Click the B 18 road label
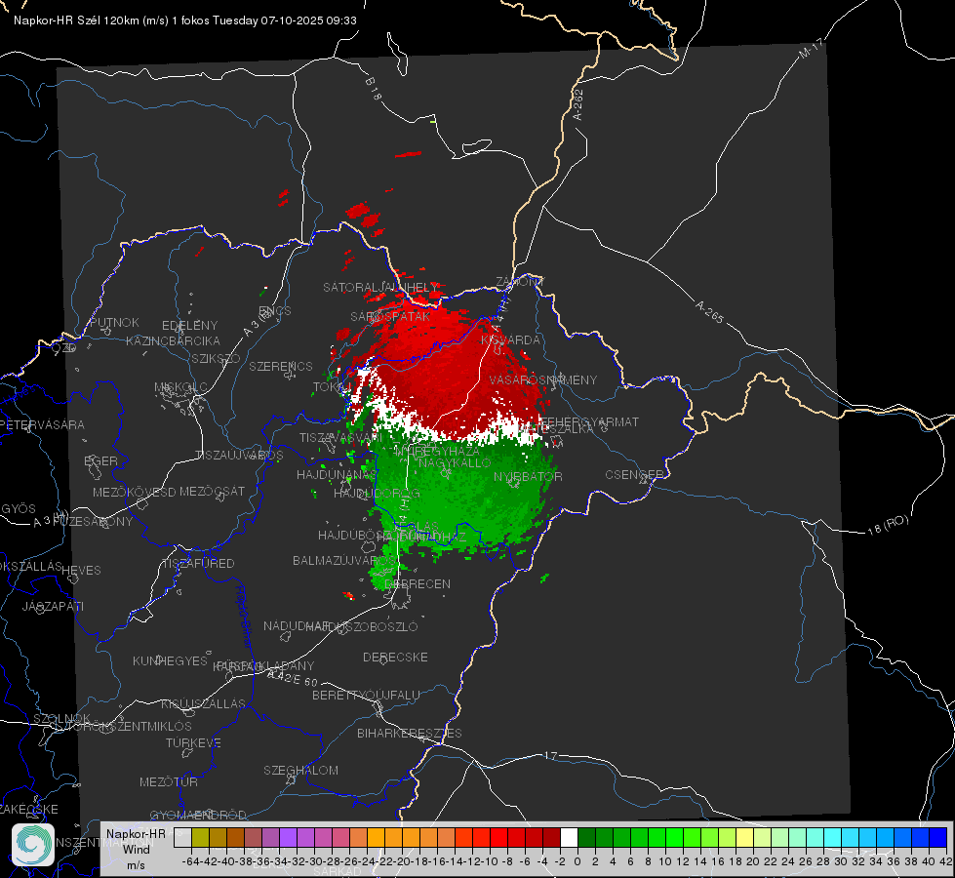955x878 pixels. (x=374, y=89)
